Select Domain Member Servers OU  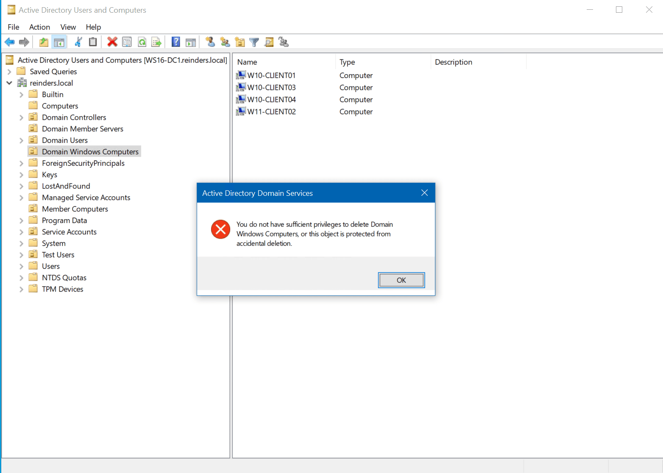83,129
